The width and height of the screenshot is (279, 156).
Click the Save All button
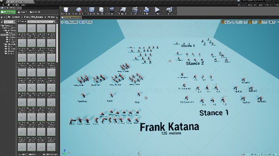35,12
